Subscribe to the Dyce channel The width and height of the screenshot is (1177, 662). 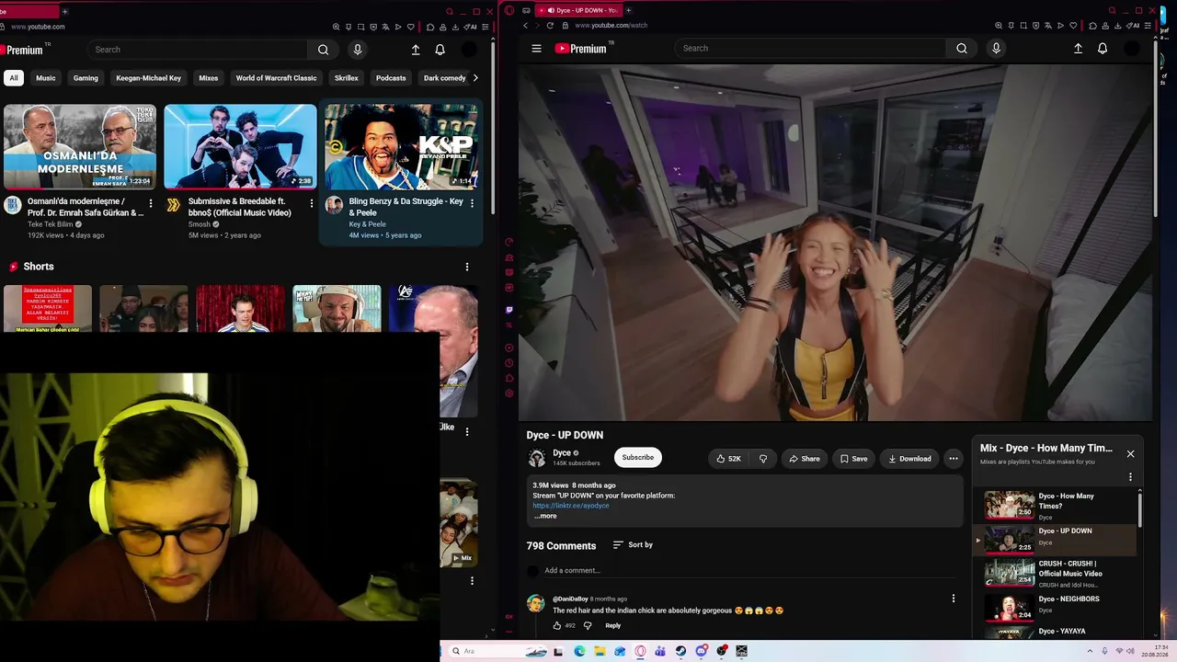coord(637,458)
